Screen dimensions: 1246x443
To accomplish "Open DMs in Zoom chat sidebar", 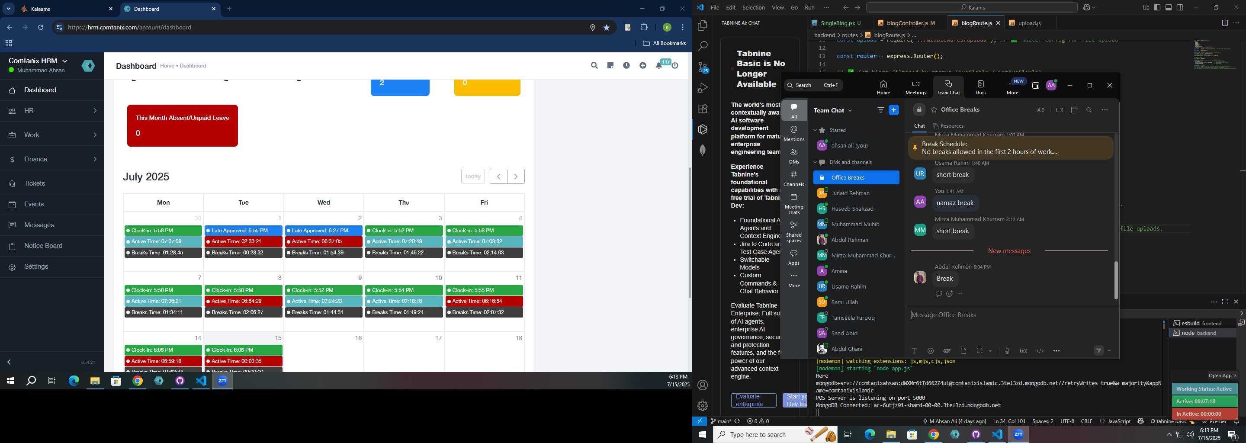I will click(794, 156).
